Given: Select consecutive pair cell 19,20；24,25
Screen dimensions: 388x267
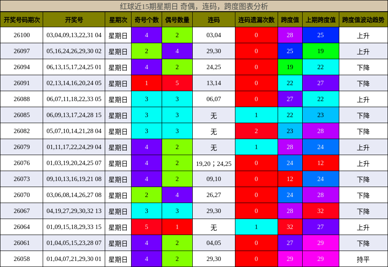Looking at the screenshot, I should 214,163.
